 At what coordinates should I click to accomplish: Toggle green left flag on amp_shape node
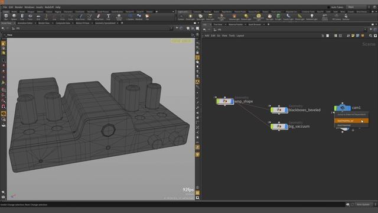[217, 101]
